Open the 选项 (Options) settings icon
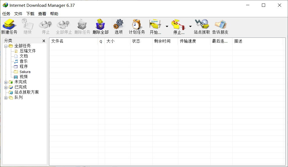This screenshot has height=167, width=288. click(118, 26)
